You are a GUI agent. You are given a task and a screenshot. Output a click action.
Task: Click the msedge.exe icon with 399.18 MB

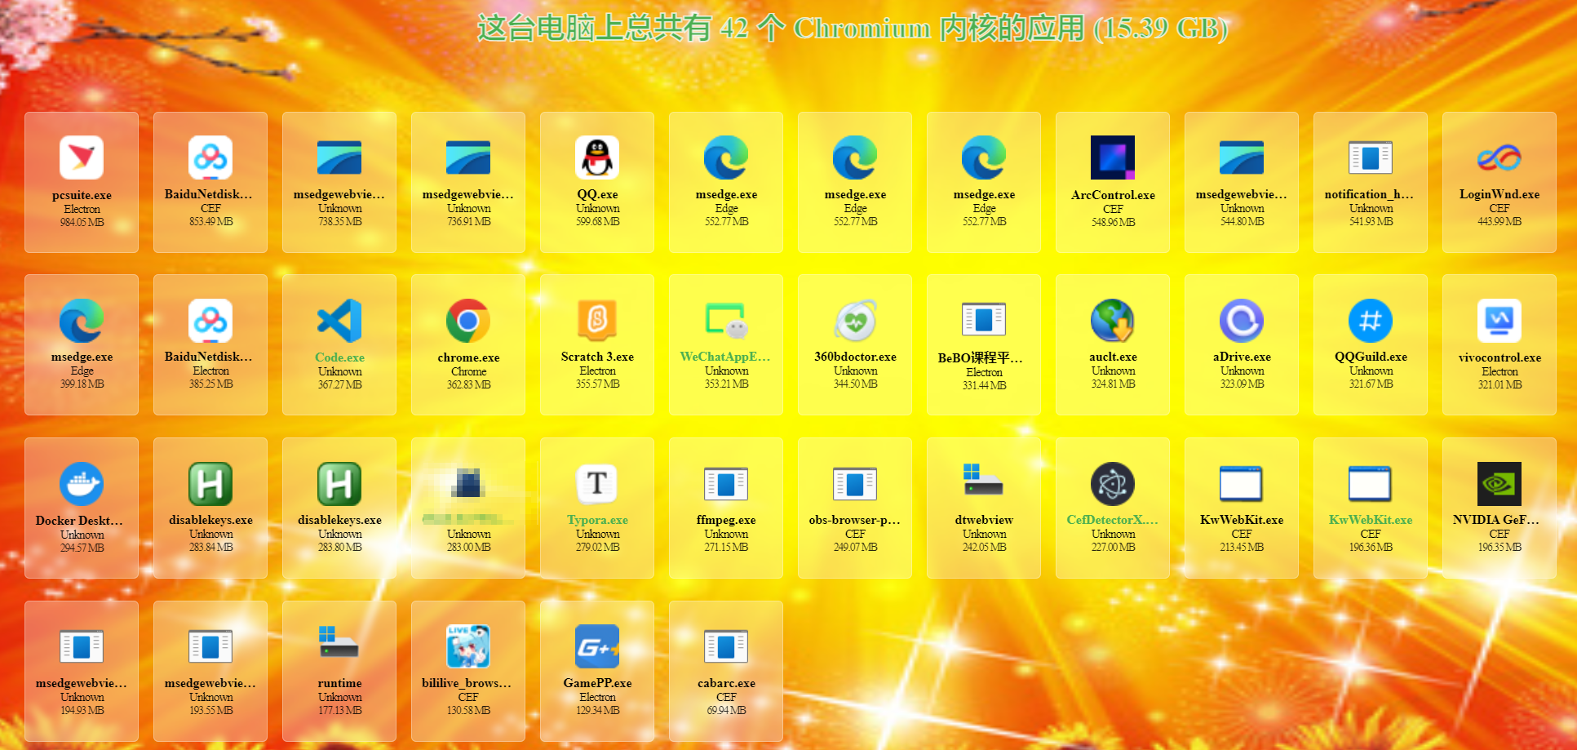pyautogui.click(x=82, y=321)
